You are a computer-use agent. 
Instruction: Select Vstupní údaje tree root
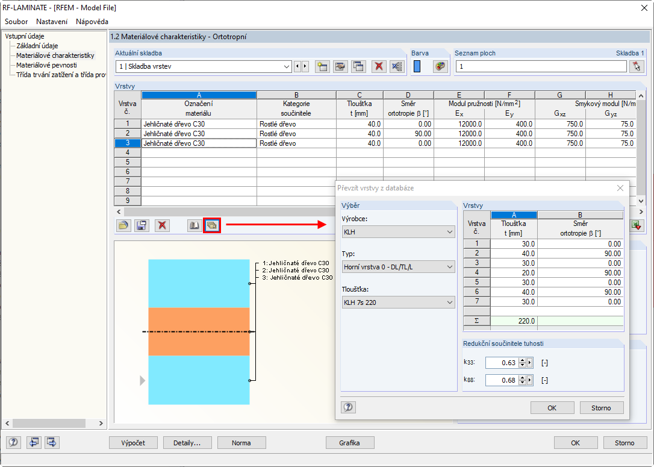coord(25,36)
